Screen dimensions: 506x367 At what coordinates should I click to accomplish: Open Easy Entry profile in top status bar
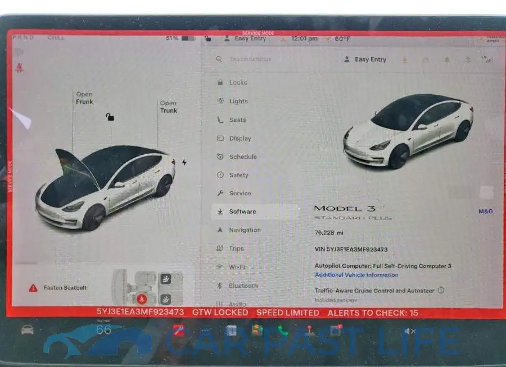(245, 39)
